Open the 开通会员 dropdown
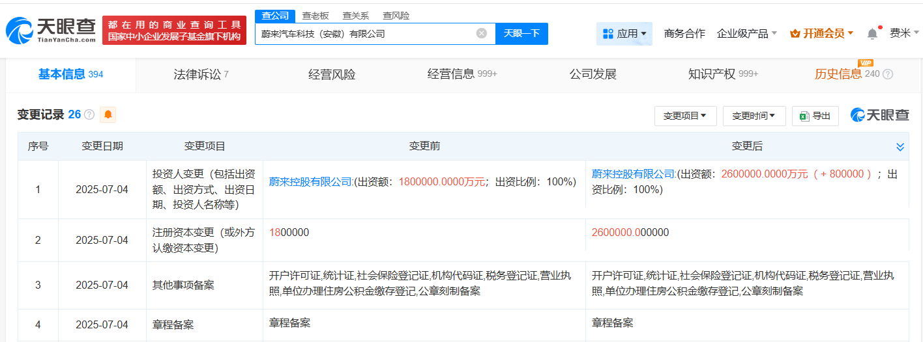The height and width of the screenshot is (342, 923). 821,33
